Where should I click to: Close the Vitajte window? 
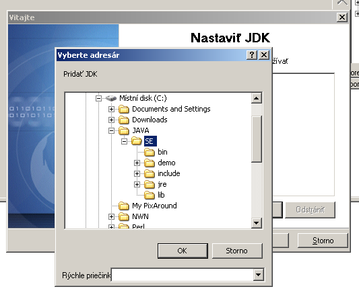[342, 17]
